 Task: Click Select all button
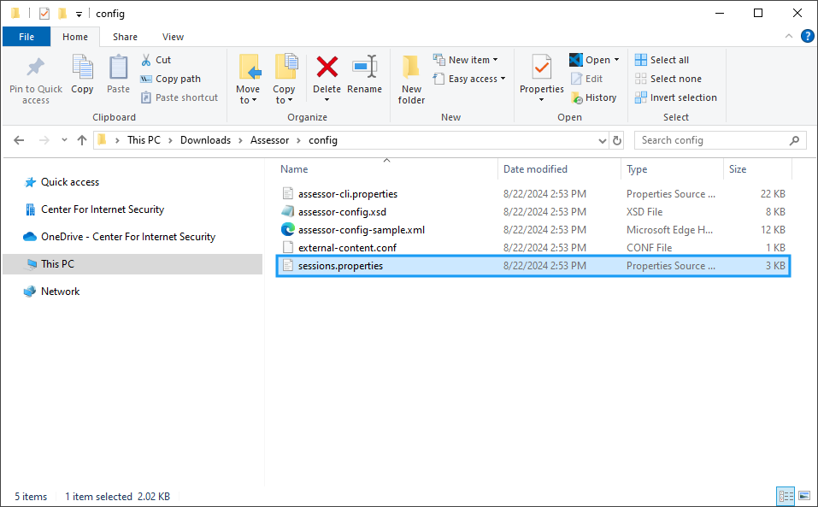pyautogui.click(x=662, y=60)
